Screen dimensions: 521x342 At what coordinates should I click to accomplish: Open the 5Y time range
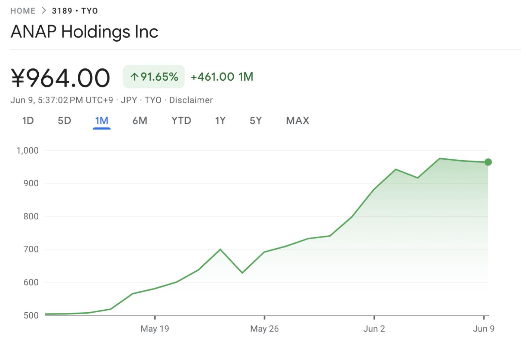coord(255,120)
